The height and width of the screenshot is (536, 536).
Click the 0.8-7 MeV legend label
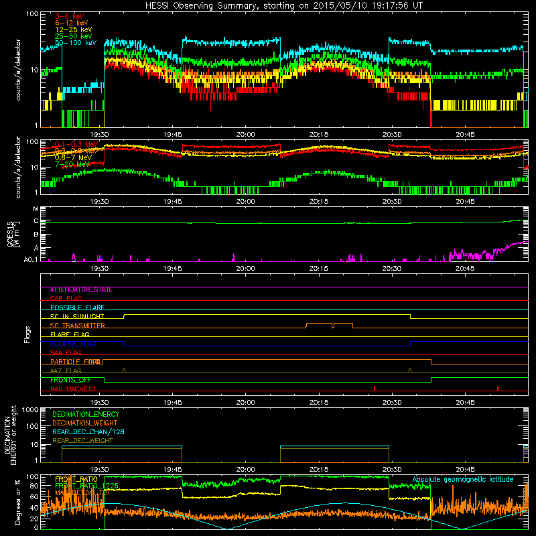74,157
